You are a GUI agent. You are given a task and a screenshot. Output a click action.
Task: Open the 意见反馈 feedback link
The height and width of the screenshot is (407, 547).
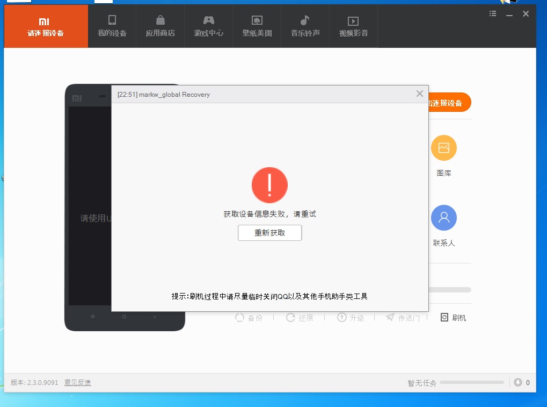point(77,383)
